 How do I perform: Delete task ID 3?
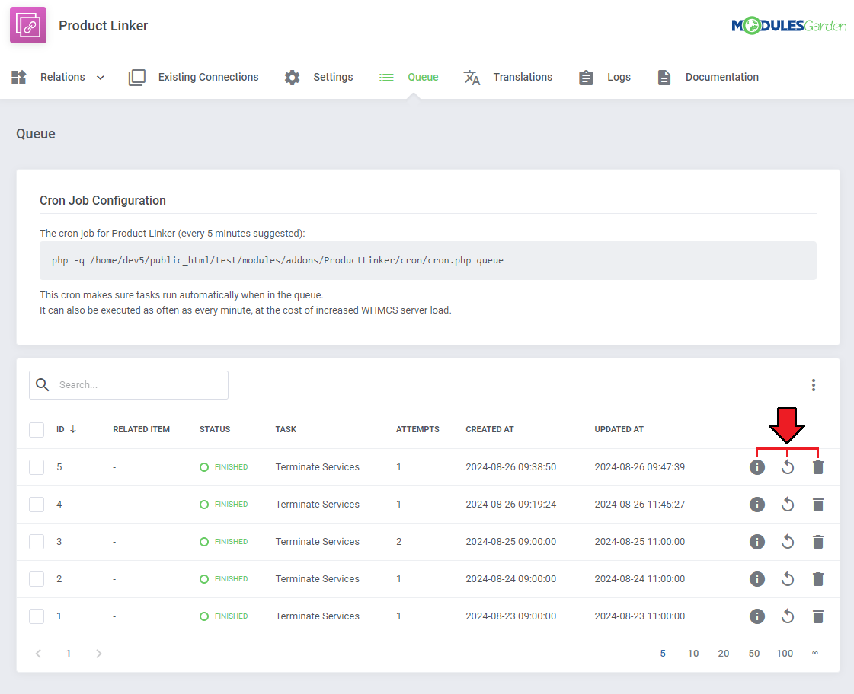point(818,542)
